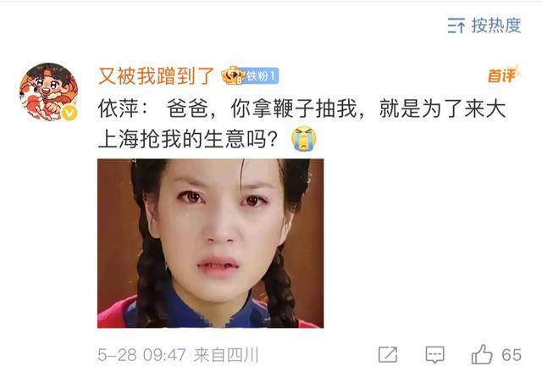Click the second comment line 上海抢我的生意吗
The height and width of the screenshot is (377, 542).
click(x=188, y=139)
